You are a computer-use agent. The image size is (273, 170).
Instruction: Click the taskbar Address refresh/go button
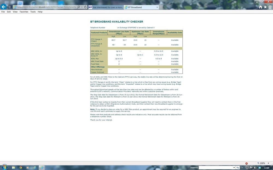238,168
